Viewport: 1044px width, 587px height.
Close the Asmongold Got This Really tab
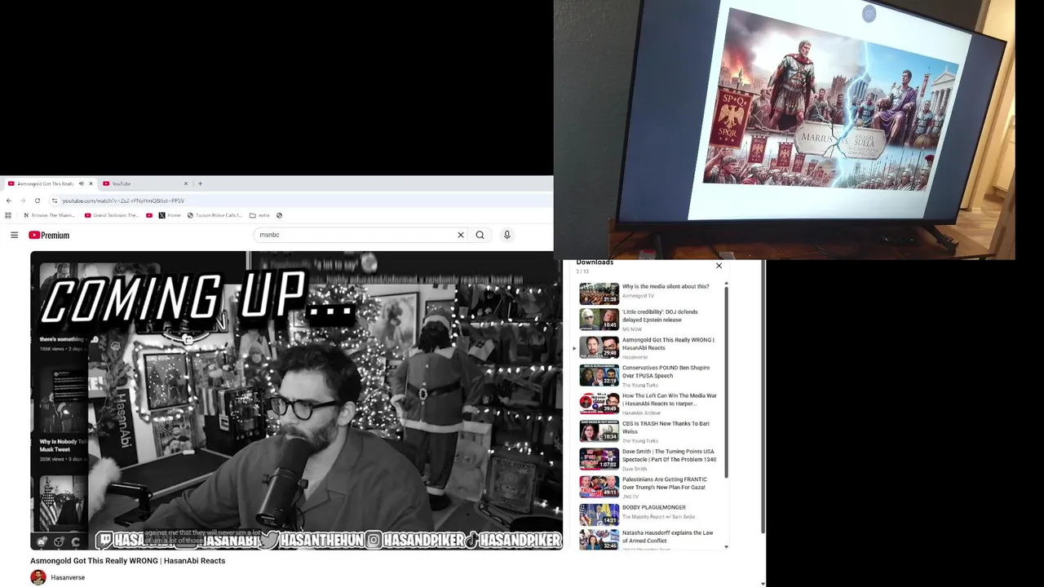point(91,183)
